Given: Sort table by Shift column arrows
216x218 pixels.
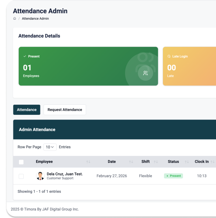Looking at the screenshot, I should 156,162.
